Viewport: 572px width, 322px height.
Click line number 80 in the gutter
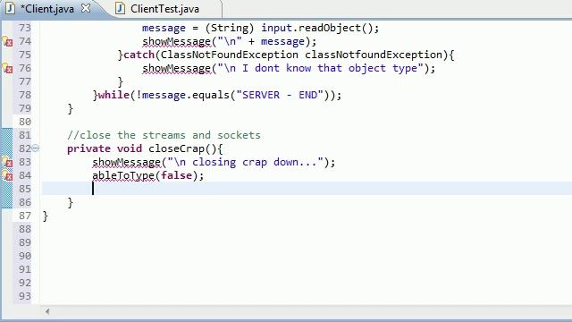click(x=25, y=122)
